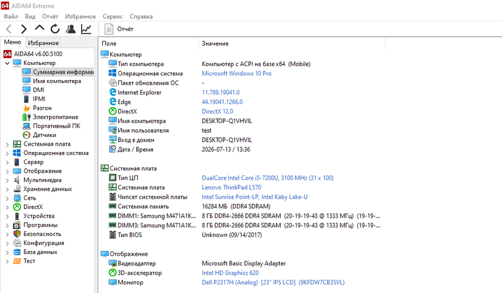The width and height of the screenshot is (502, 293).
Task: Click the Значение column header
Action: [x=291, y=43]
